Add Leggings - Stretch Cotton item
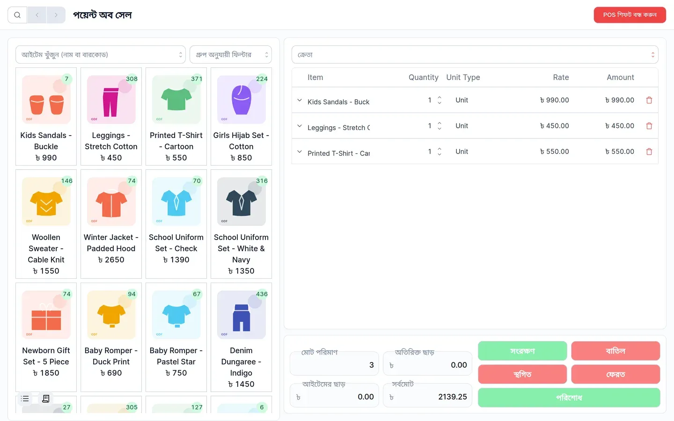The height and width of the screenshot is (421, 674). [111, 116]
